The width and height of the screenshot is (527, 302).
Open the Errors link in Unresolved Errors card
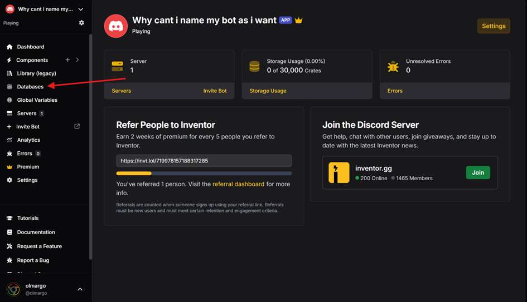(395, 91)
